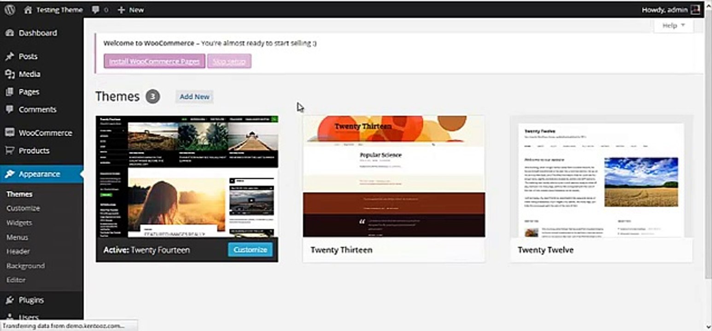Click Add New theme button
This screenshot has width=712, height=331.
click(194, 97)
